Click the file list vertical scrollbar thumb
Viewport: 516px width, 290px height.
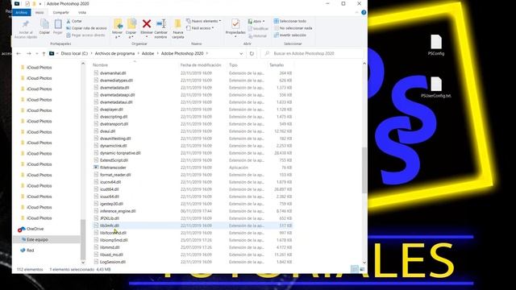click(364, 170)
